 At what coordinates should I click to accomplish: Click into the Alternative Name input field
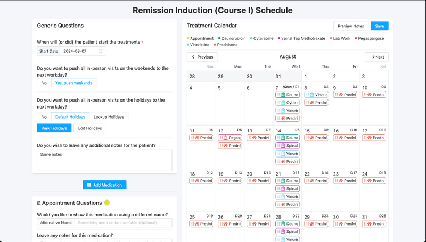[x=123, y=223]
